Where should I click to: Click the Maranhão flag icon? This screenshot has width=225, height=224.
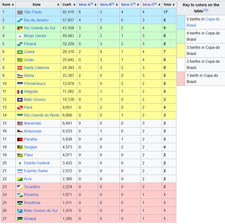pos(20,123)
